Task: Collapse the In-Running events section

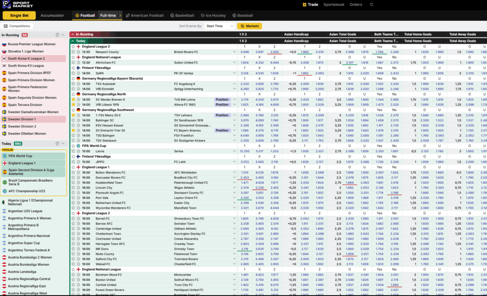Action: click(x=72, y=34)
